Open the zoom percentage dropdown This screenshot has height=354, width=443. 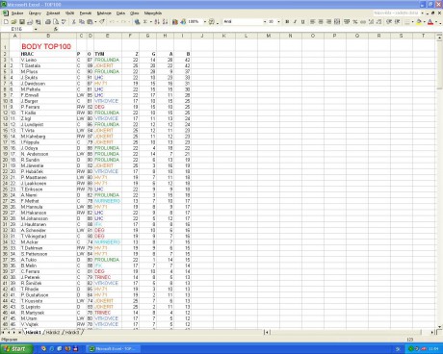click(x=205, y=22)
